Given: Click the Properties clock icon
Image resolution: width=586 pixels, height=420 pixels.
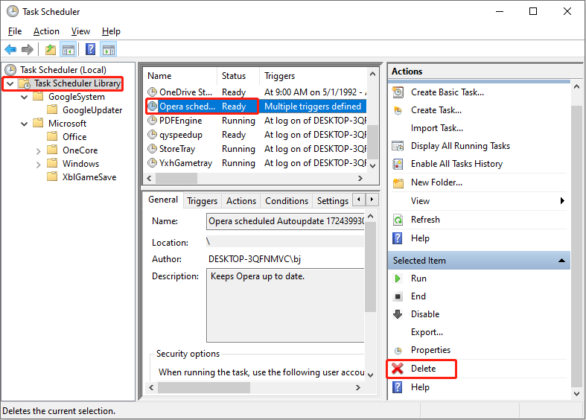Looking at the screenshot, I should [x=398, y=351].
